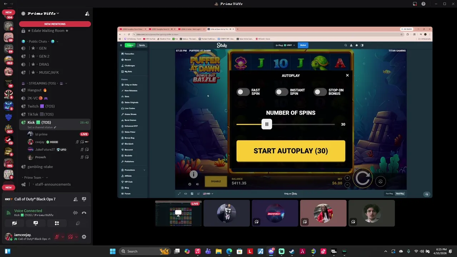Select the Real Play mode
The width and height of the screenshot is (457, 257).
click(x=400, y=193)
